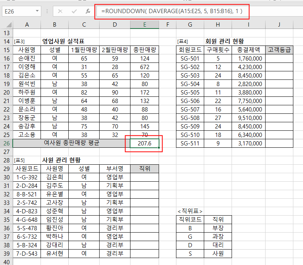Click the 7-D-543 employee code cell
The height and width of the screenshot is (265, 303).
[x=27, y=253]
